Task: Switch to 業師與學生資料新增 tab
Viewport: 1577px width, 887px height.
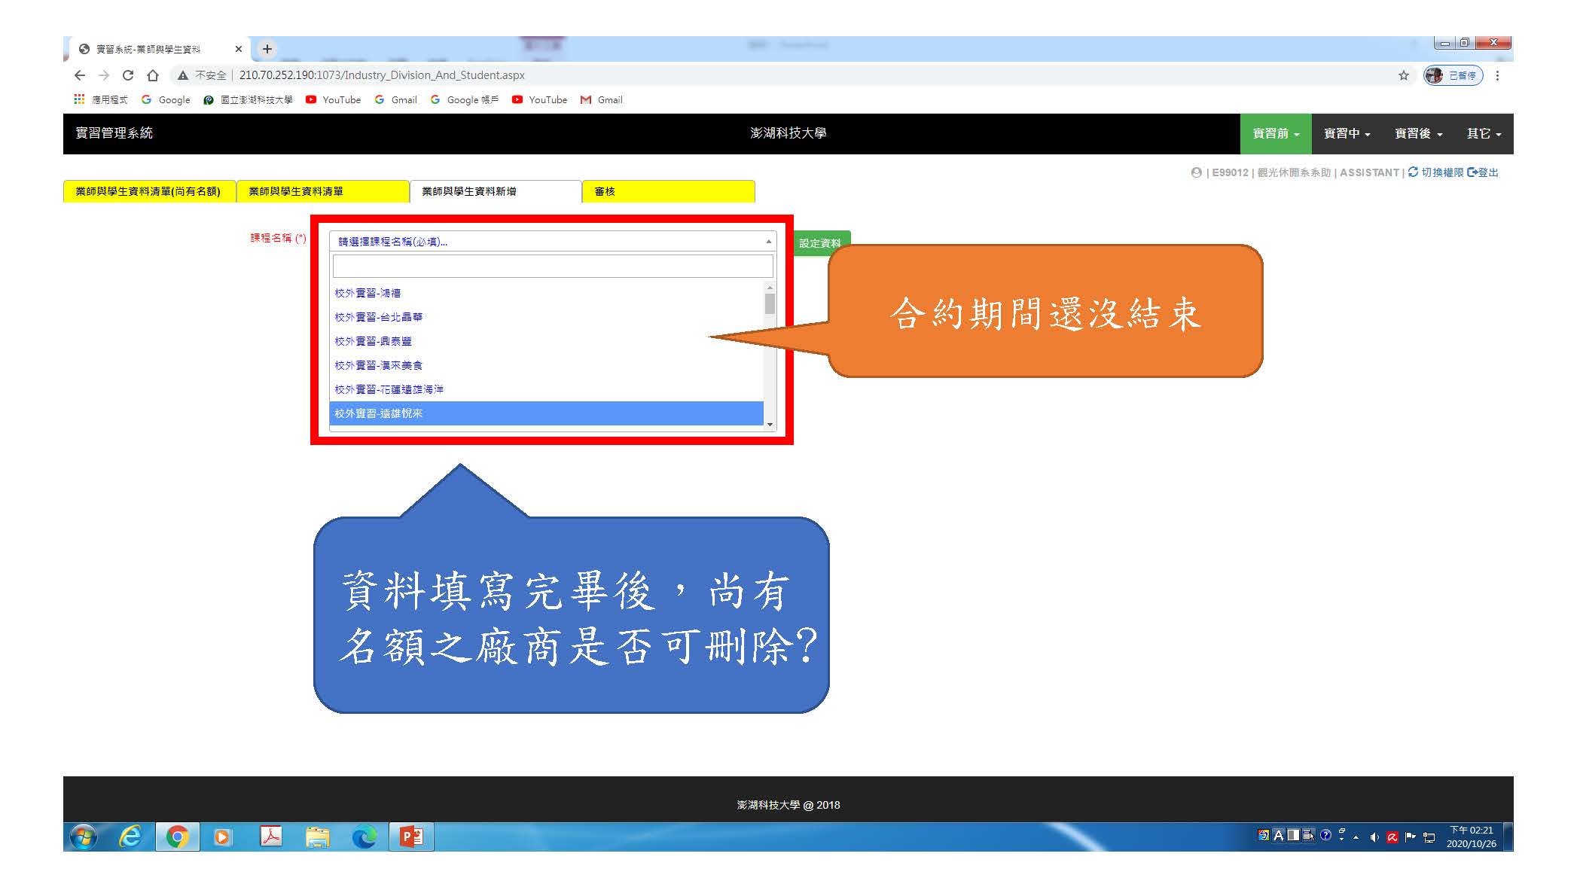Action: (x=496, y=191)
